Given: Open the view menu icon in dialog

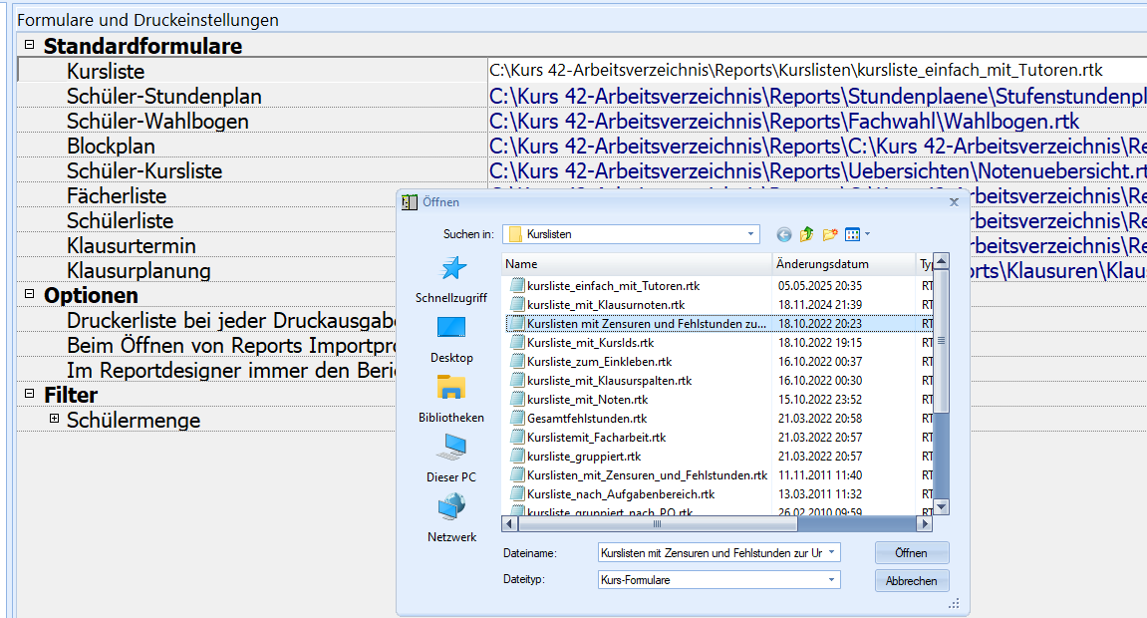Looking at the screenshot, I should click(x=852, y=235).
